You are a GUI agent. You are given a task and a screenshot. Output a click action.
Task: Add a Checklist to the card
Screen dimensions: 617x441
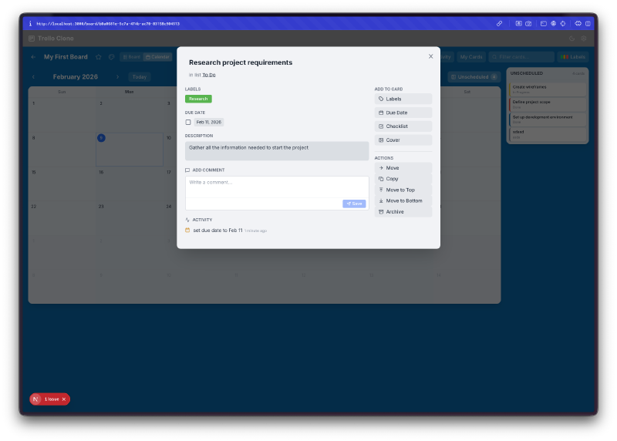(x=403, y=126)
